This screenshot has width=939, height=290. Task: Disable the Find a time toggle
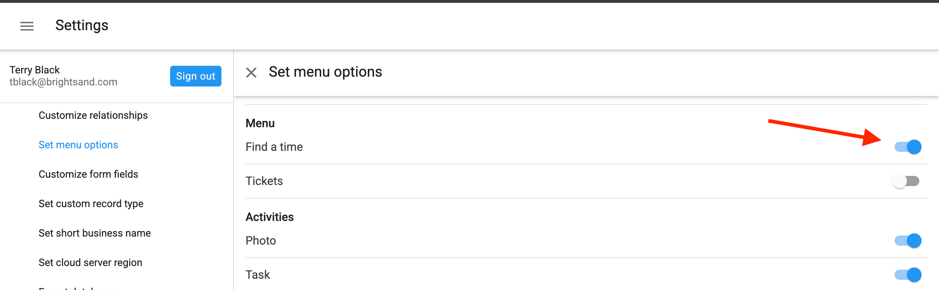click(908, 147)
